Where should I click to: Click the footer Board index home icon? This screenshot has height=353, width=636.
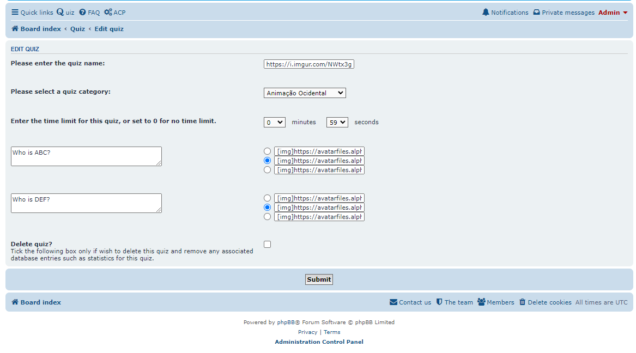(15, 302)
